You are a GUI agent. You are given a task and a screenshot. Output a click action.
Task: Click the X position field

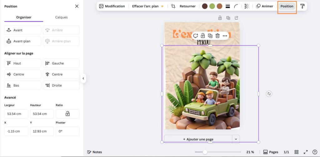point(16,131)
